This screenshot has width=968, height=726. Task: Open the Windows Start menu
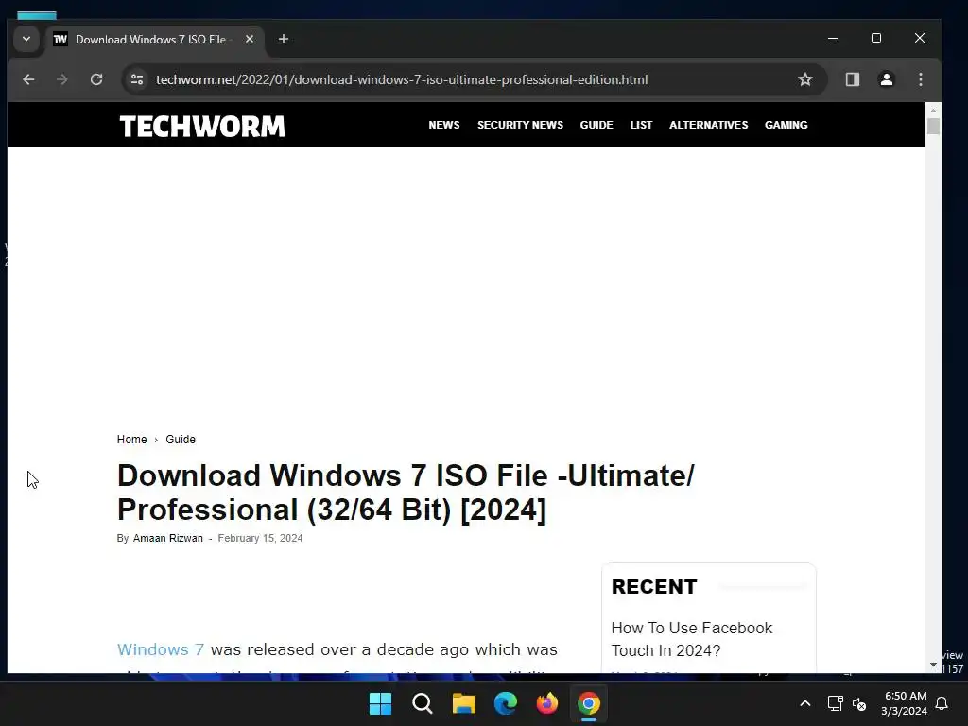tap(380, 703)
